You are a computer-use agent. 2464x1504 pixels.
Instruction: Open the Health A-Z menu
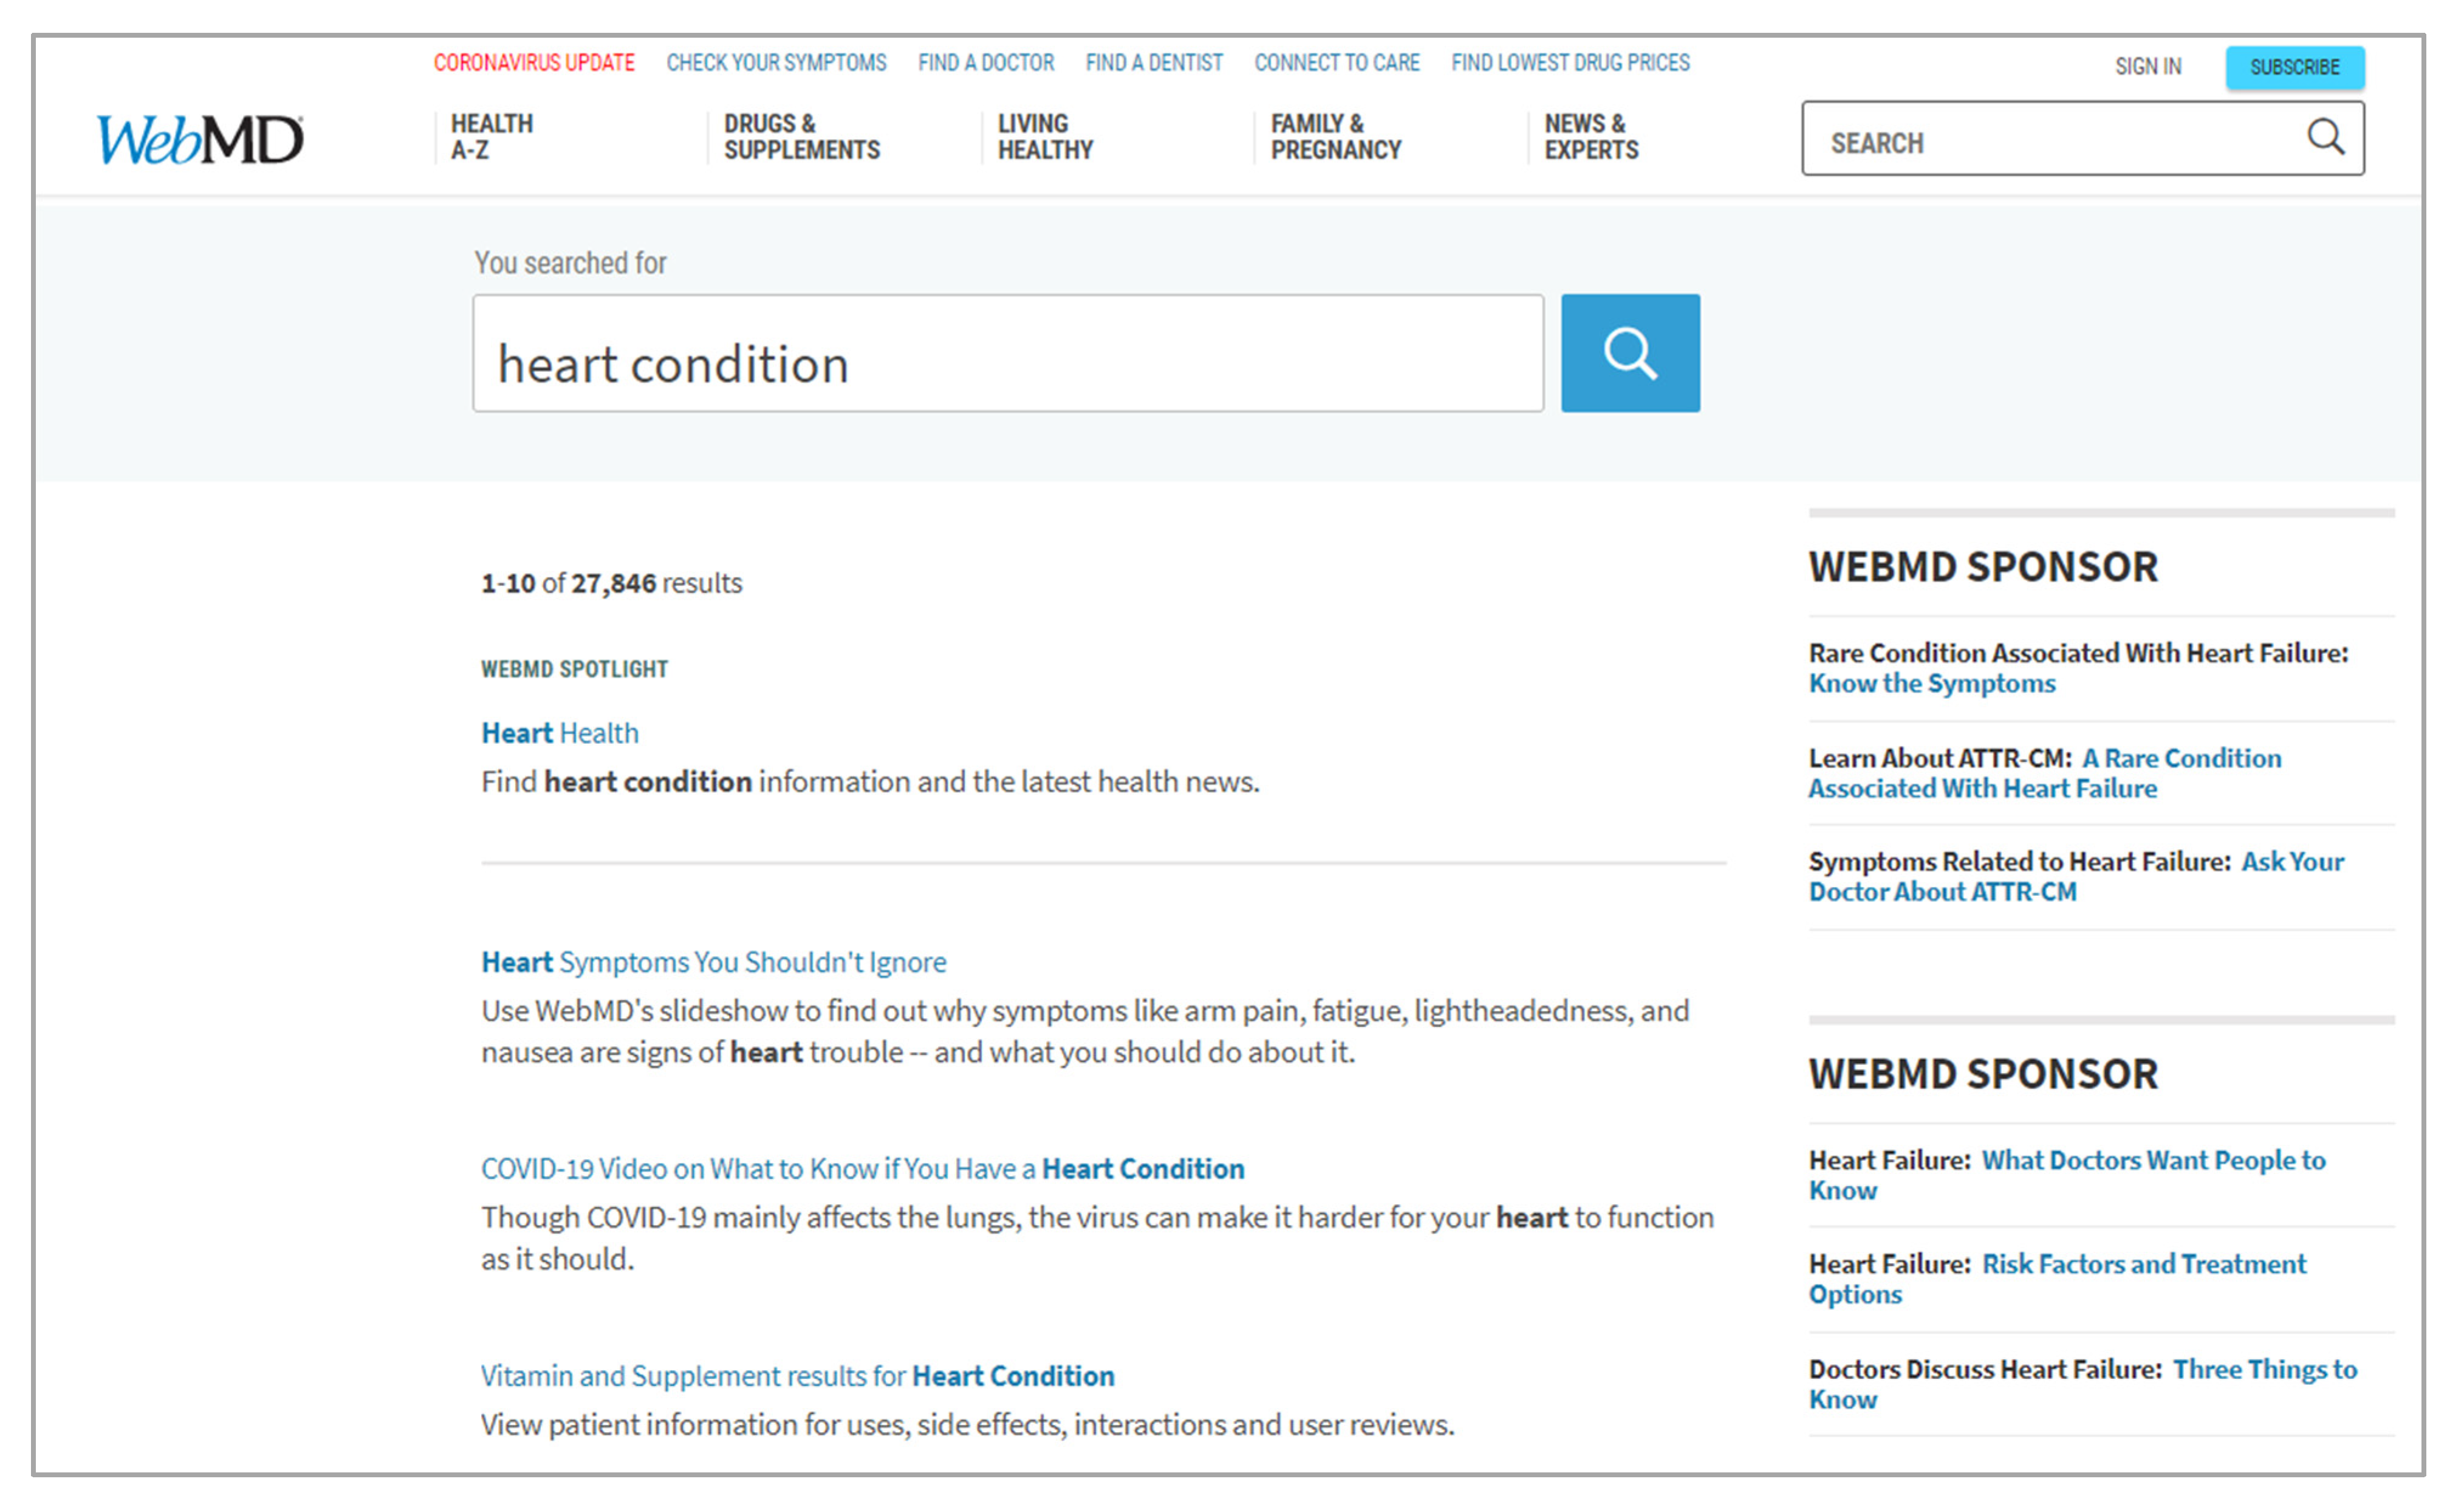(x=491, y=137)
